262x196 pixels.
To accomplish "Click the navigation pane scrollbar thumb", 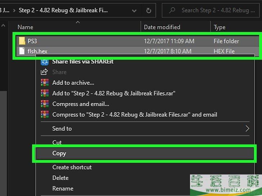I will coord(3,143).
